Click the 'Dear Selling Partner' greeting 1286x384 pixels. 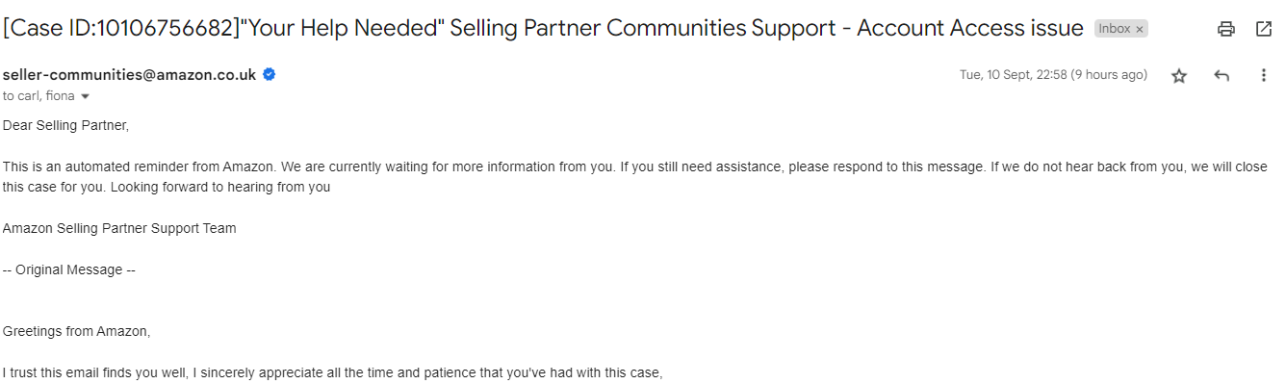[65, 125]
